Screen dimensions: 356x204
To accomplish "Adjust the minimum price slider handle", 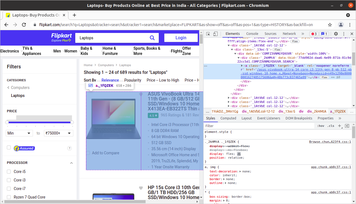I will 7,122.
